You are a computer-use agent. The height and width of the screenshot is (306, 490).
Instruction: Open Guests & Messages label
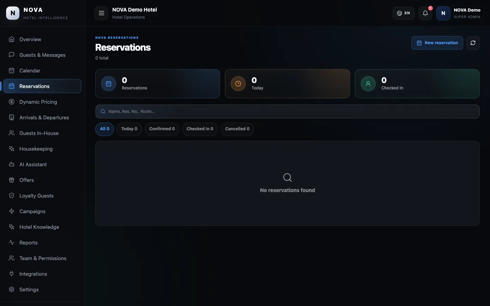coord(43,55)
